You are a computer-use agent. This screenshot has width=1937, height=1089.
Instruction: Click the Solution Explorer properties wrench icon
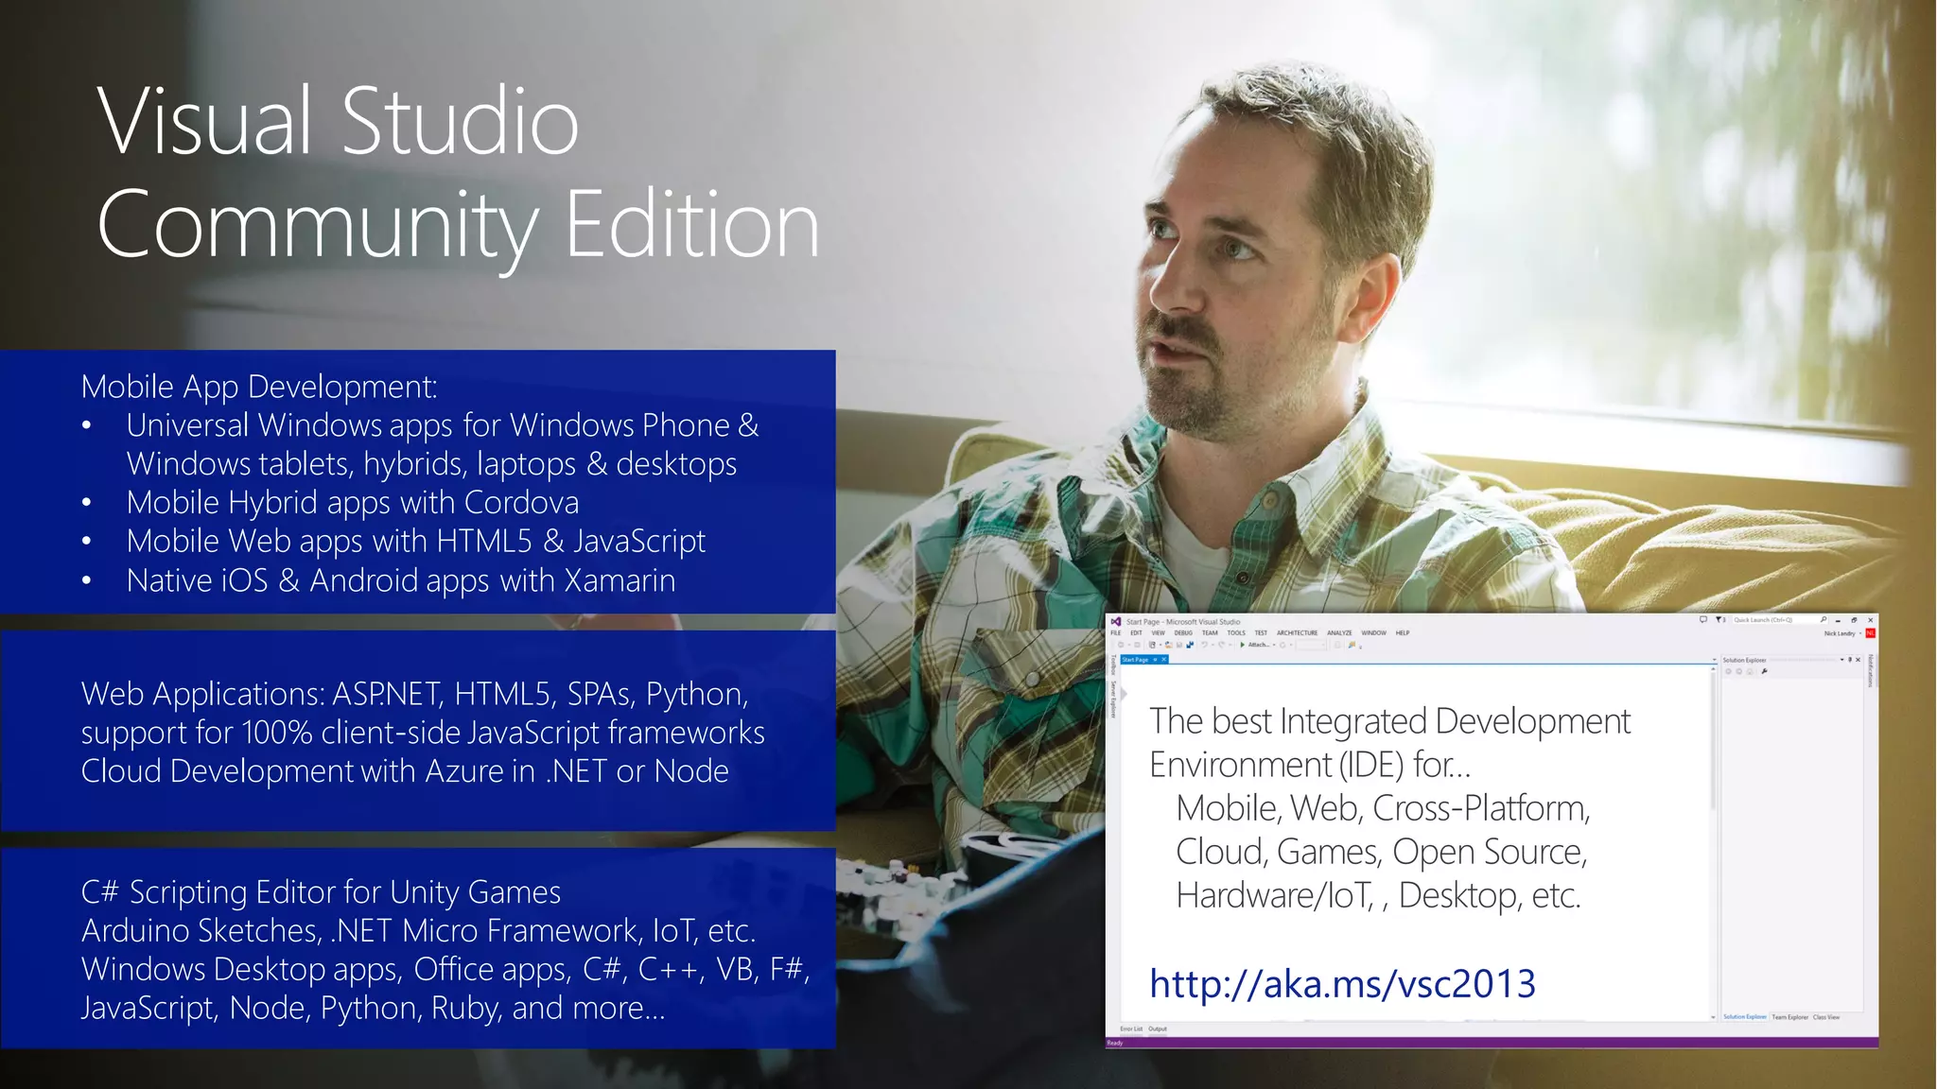click(1764, 671)
